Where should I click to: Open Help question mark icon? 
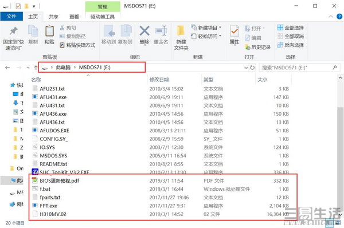[339, 17]
